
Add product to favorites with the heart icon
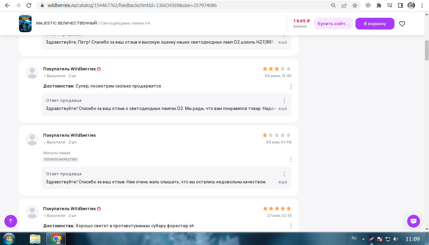(402, 24)
